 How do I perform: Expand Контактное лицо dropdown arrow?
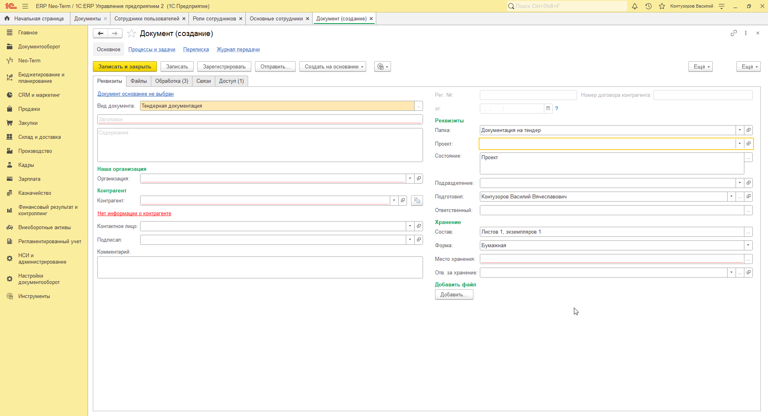[410, 226]
